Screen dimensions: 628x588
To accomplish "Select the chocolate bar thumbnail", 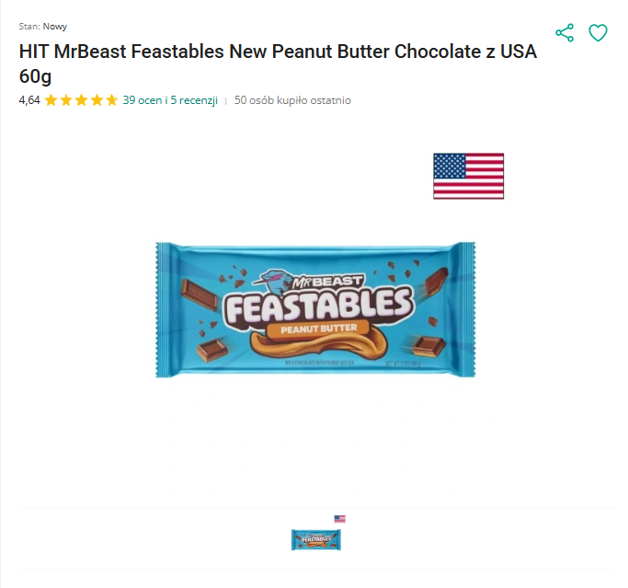I will [x=316, y=539].
